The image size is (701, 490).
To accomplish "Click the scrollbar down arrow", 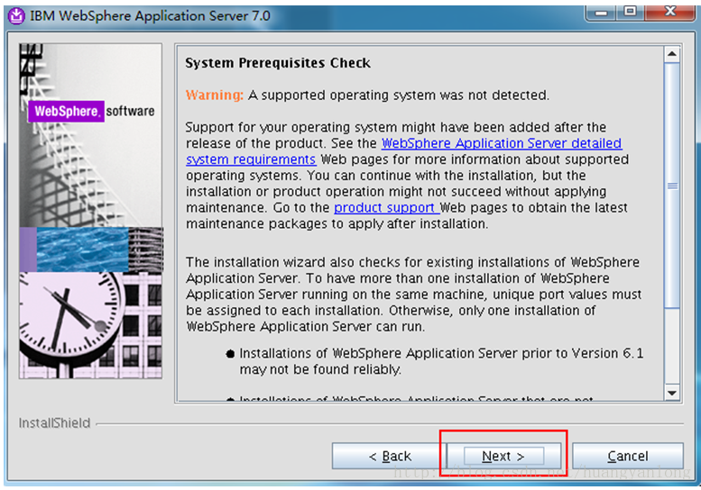I will 672,393.
